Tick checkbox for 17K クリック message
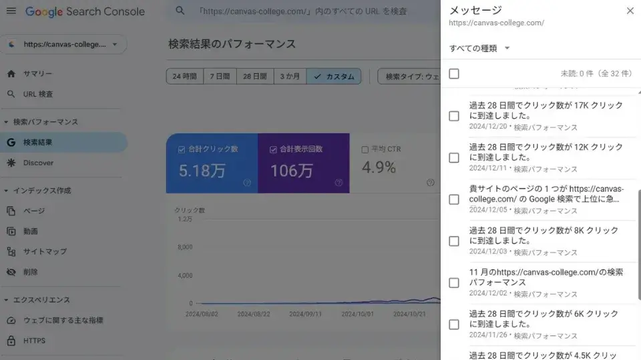This screenshot has height=360, width=641. tap(454, 116)
